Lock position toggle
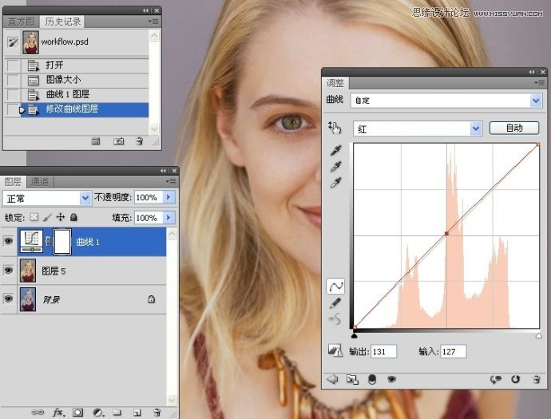Viewport: 551px width, 419px height. (61, 217)
